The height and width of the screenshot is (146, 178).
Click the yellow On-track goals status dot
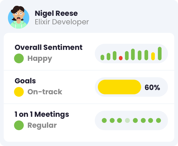19,92
